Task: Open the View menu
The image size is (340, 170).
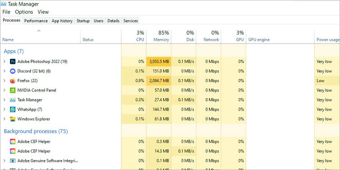Action: (x=43, y=12)
